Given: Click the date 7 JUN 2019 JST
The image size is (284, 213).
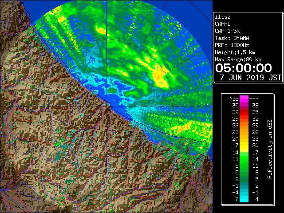Looking at the screenshot, I should (x=250, y=78).
